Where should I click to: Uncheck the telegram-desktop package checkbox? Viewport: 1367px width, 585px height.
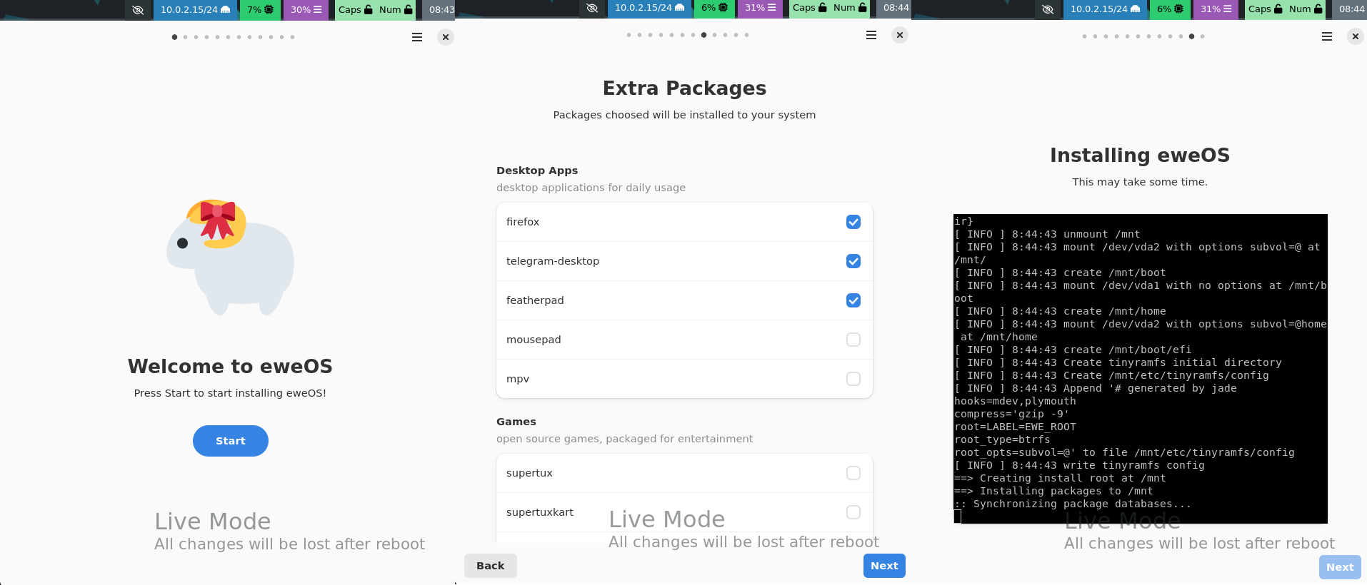[x=853, y=261]
